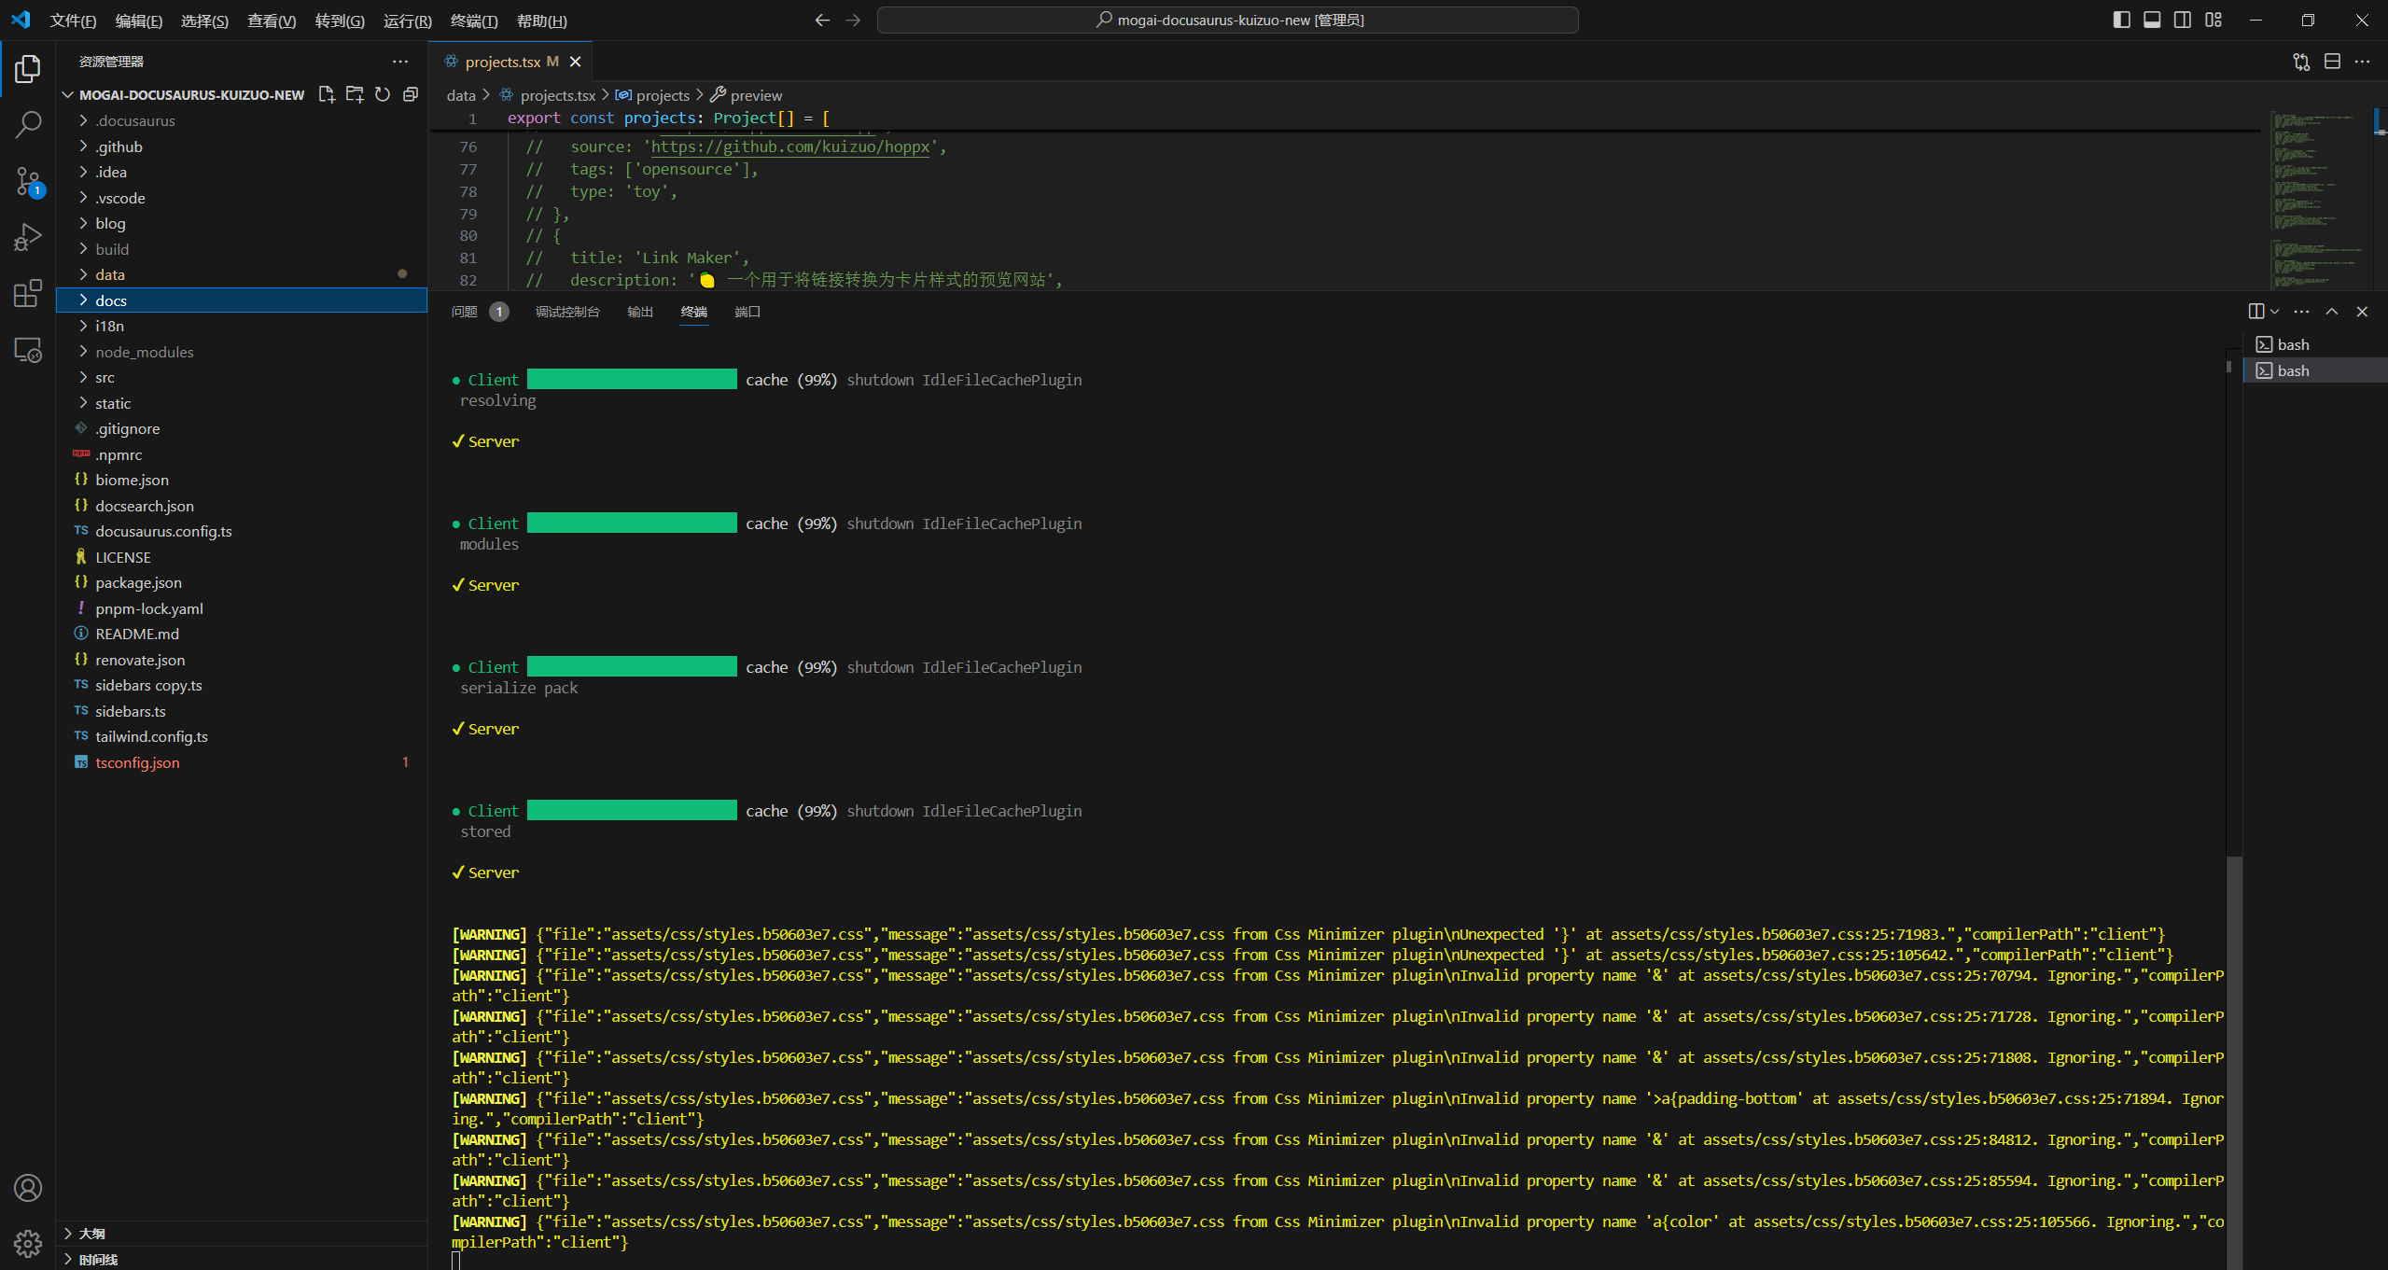Open the Manage gear icon

tap(28, 1243)
